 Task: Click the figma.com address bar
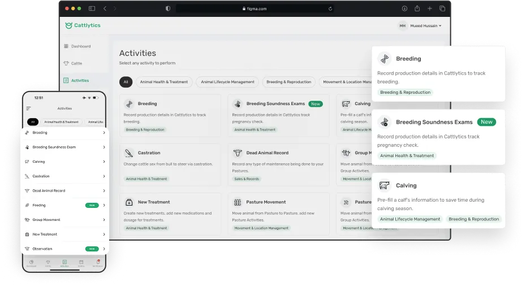[x=255, y=8]
